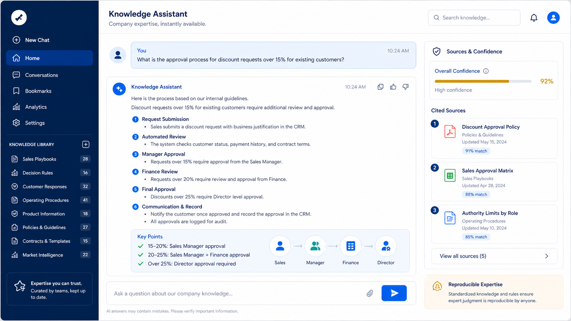571x321 pixels.
Task: Send the message with the arrow button
Action: click(394, 293)
